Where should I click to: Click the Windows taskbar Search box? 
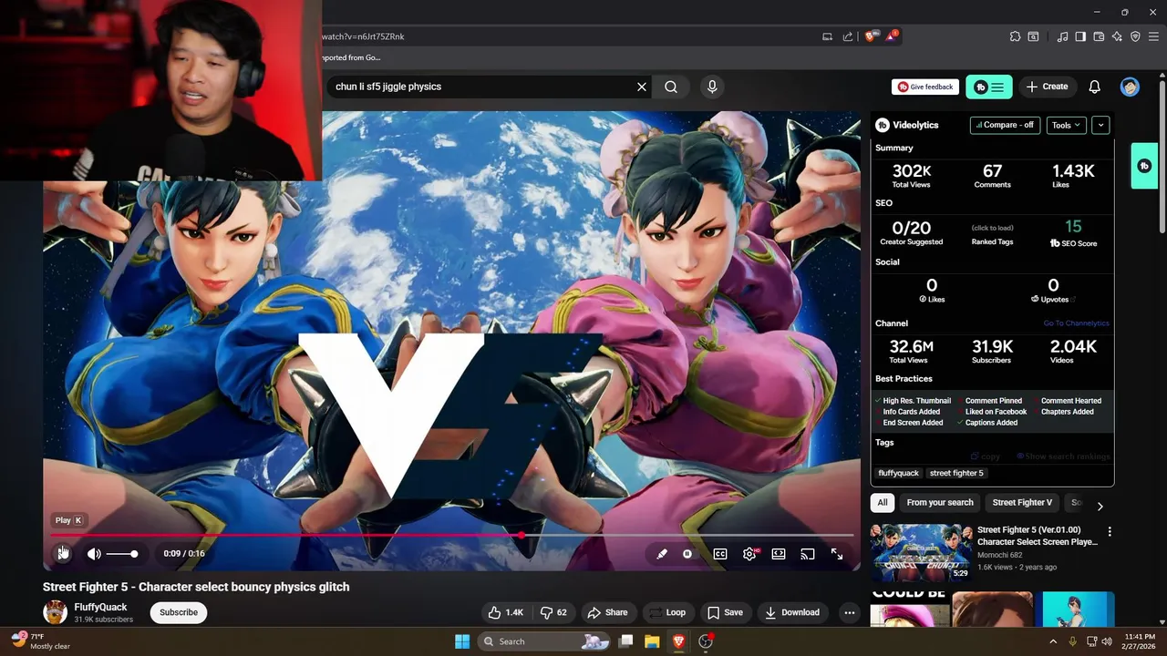(x=543, y=641)
